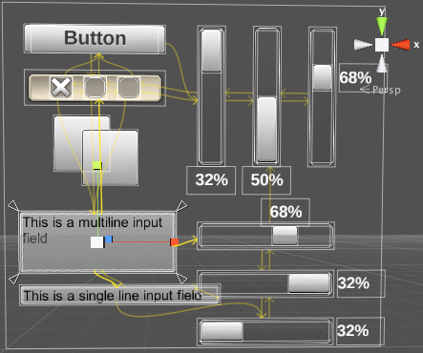Click the horizontal slider thumb labeled 68%
Screen dimensions: 423x353
[285, 236]
